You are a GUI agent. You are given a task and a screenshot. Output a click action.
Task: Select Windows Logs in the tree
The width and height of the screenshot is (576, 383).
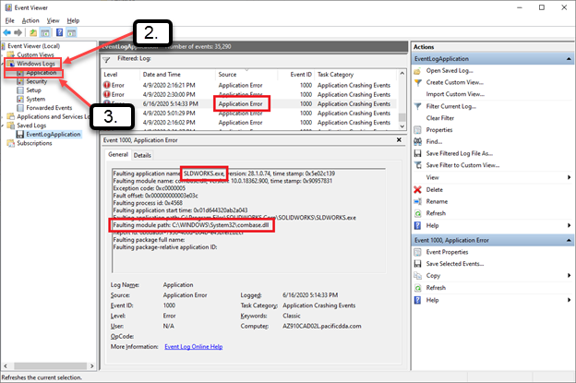tap(36, 64)
